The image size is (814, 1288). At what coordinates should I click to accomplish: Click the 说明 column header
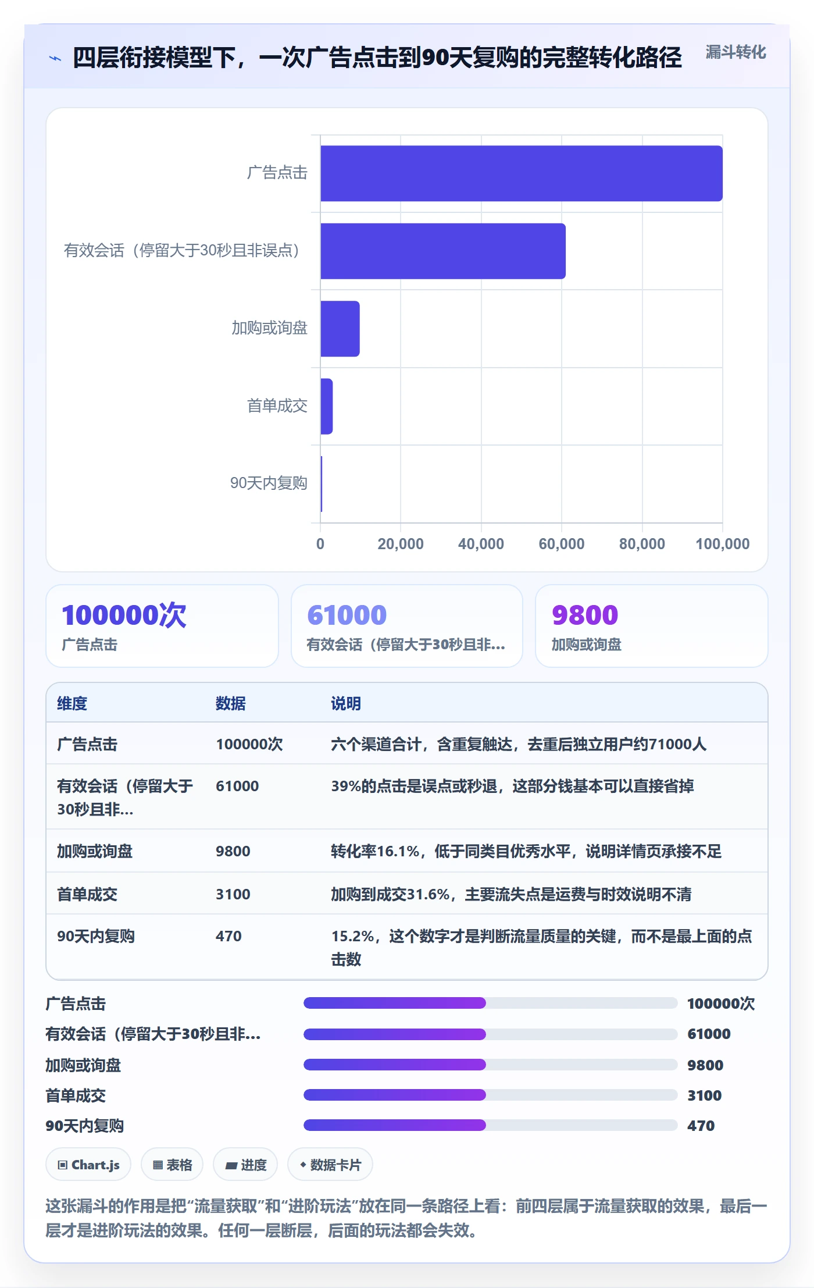point(346,703)
